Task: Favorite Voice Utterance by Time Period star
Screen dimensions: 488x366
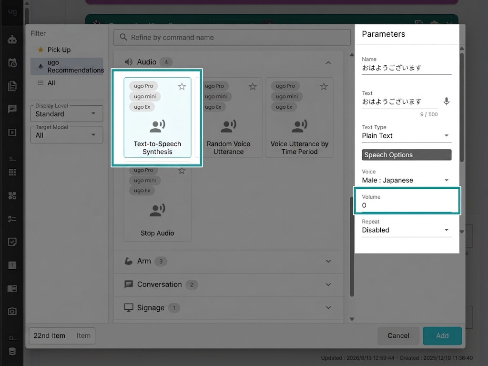Action: click(x=324, y=87)
